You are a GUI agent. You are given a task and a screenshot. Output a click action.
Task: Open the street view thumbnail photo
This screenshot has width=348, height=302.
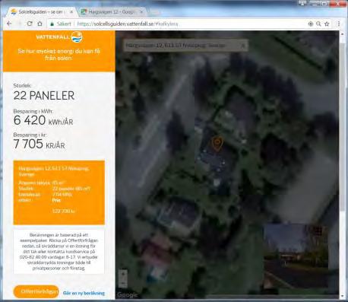click(296, 256)
